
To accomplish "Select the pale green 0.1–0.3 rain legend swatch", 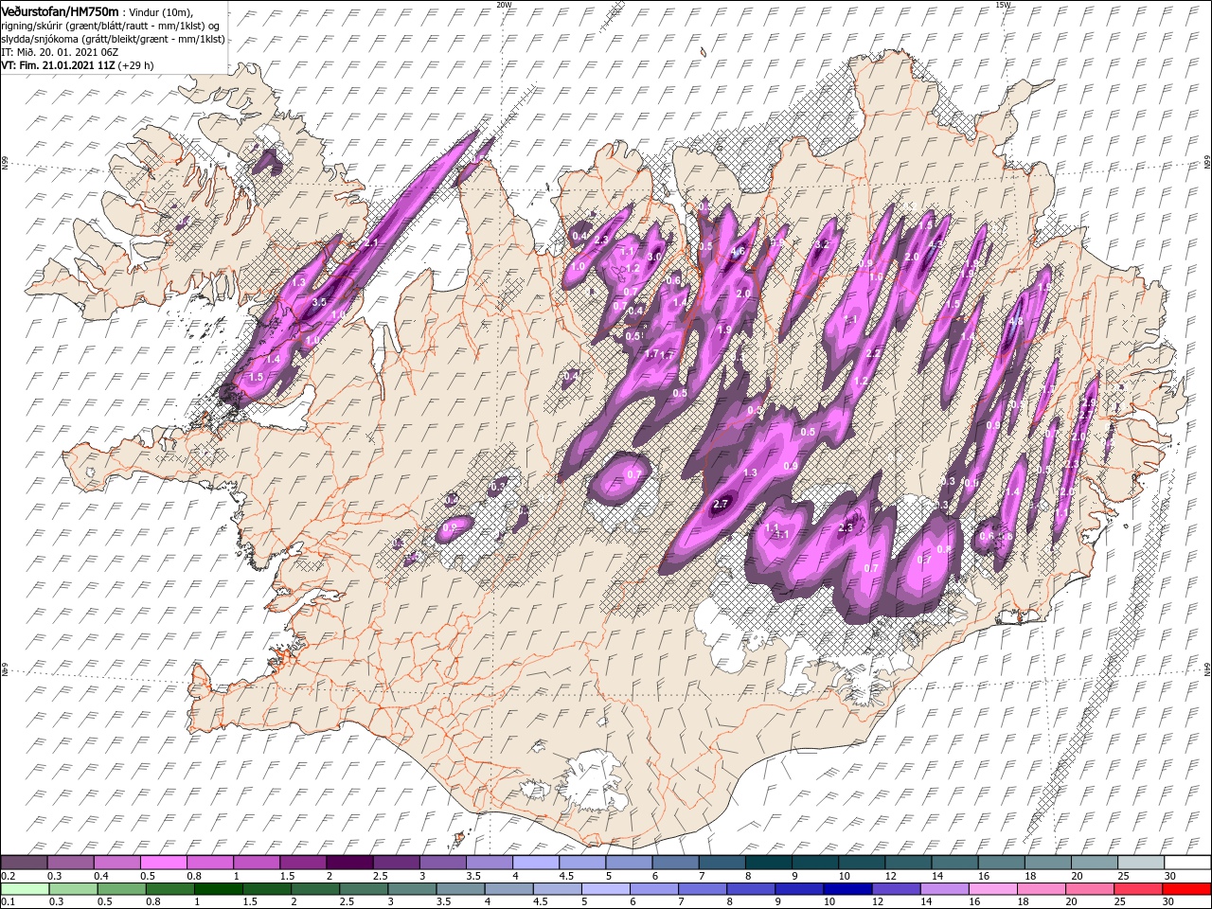I will coord(24,889).
